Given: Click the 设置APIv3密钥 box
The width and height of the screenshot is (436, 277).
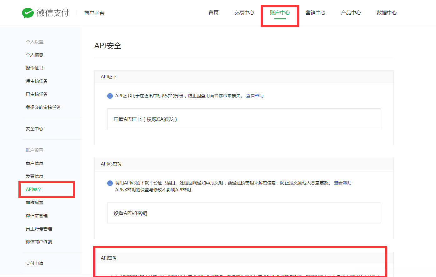Looking at the screenshot, I should click(x=244, y=213).
